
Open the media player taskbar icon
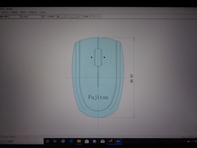(x=94, y=141)
